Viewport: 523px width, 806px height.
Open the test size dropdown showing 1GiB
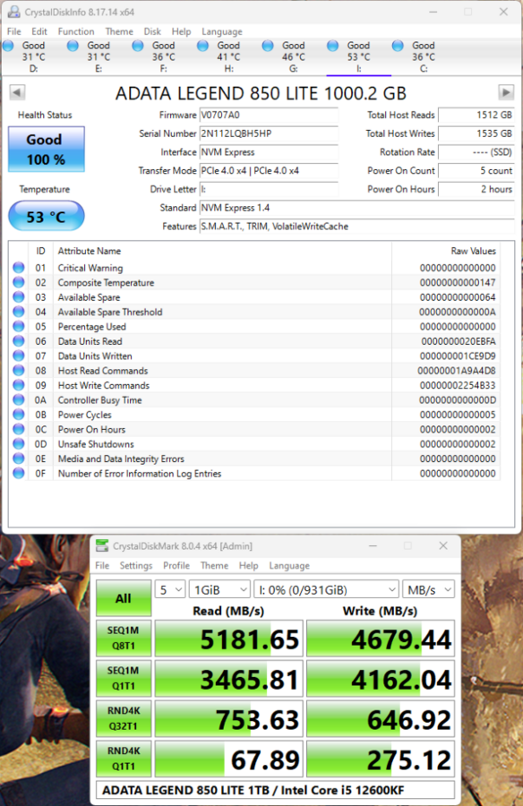(x=220, y=589)
